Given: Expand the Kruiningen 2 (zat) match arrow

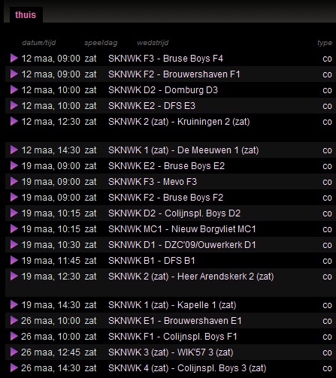Looking at the screenshot, I should click(14, 122).
